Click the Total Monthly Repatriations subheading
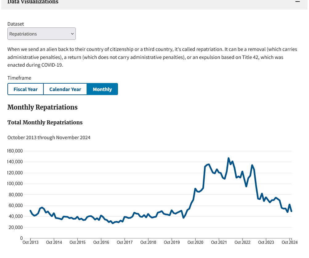This screenshot has width=309, height=258. coord(45,123)
